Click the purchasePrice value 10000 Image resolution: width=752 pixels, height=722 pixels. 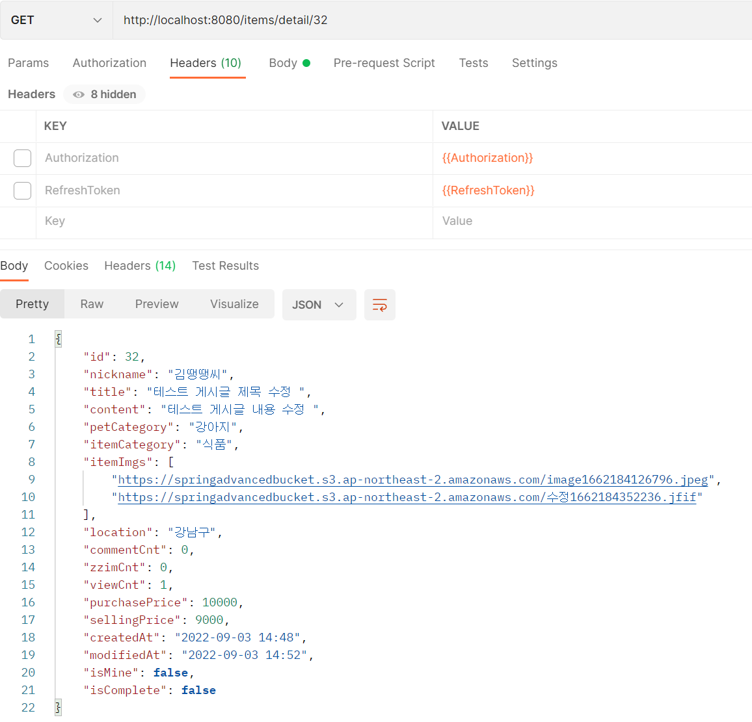[x=220, y=602]
